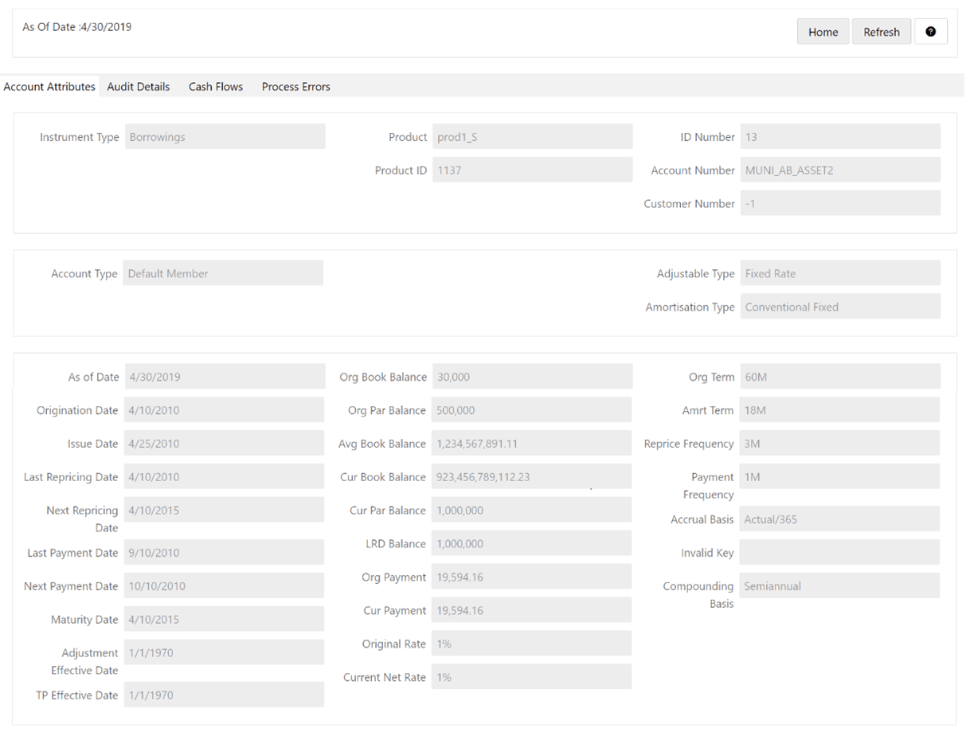Click the 'Instrument Type' label
This screenshot has height=732, width=970.
[80, 137]
